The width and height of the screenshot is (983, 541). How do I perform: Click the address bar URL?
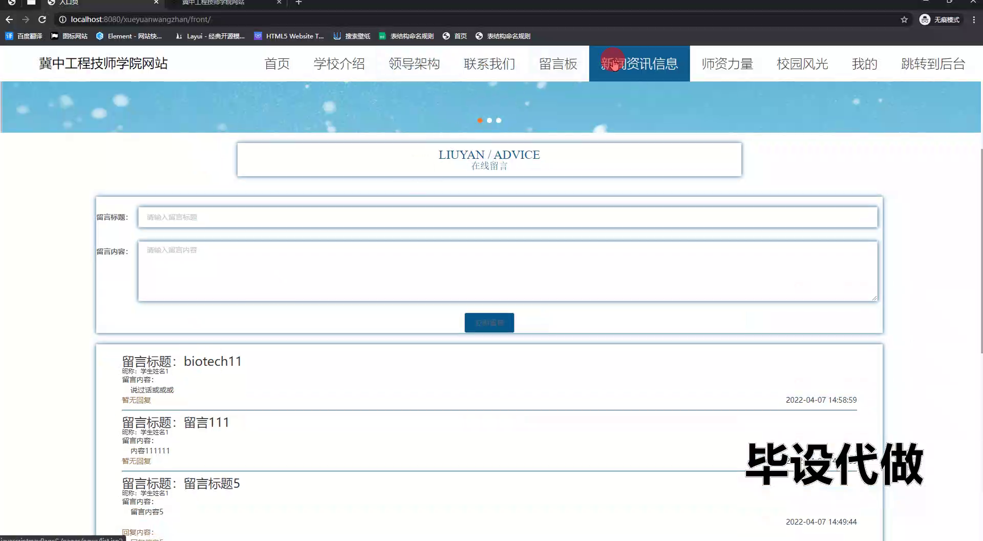click(141, 19)
